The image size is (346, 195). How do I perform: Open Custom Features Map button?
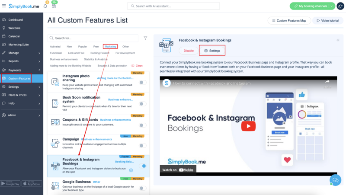click(289, 20)
